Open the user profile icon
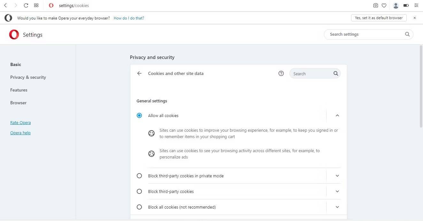 tap(396, 5)
